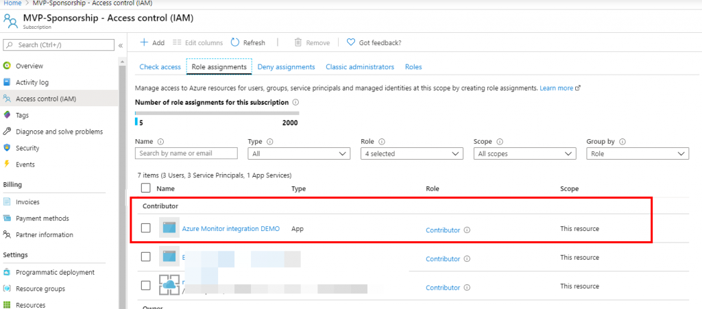Open the Scope dropdown showing All scopes
This screenshot has height=309, width=702.
click(x=524, y=153)
